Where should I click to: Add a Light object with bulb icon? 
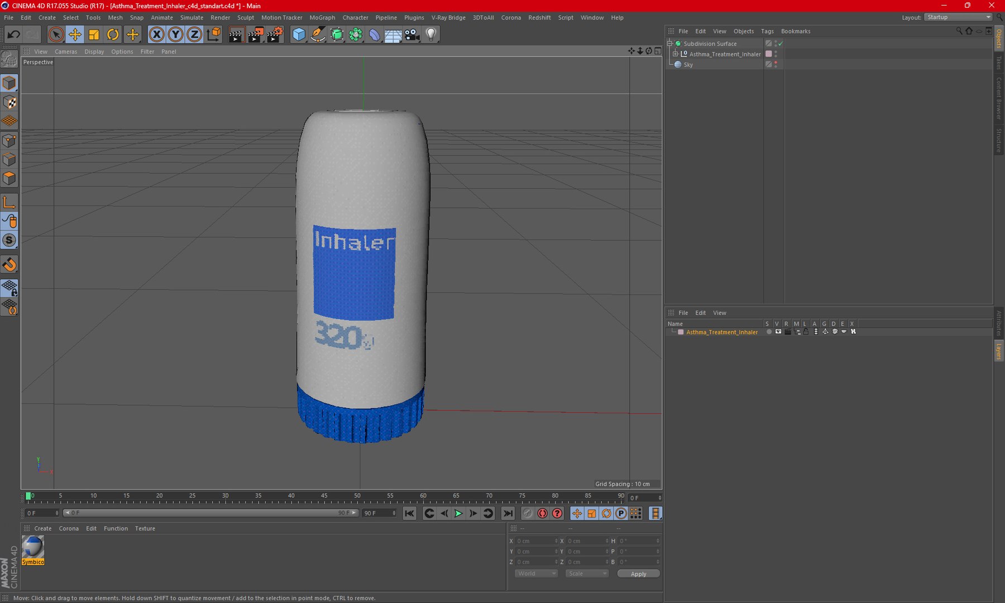(431, 35)
